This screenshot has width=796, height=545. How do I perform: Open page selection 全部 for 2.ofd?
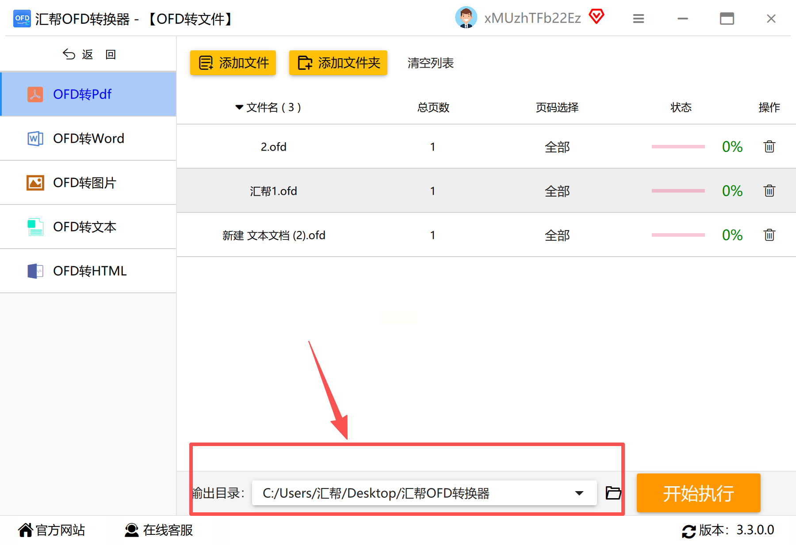click(557, 147)
